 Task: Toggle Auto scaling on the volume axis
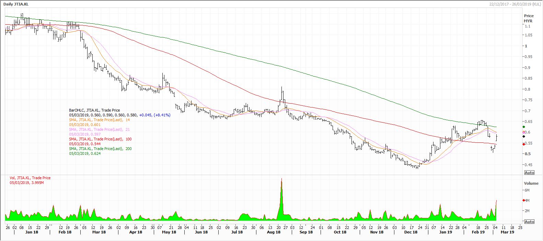(x=529, y=222)
